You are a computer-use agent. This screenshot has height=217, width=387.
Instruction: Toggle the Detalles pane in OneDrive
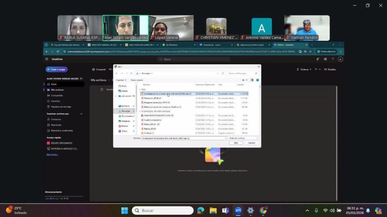tap(330, 69)
